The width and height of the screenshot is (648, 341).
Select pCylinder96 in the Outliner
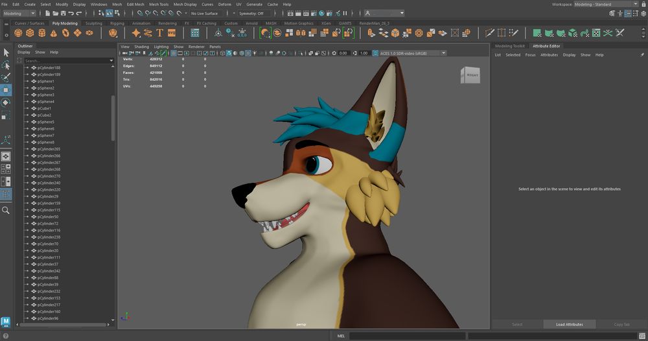coord(48,318)
